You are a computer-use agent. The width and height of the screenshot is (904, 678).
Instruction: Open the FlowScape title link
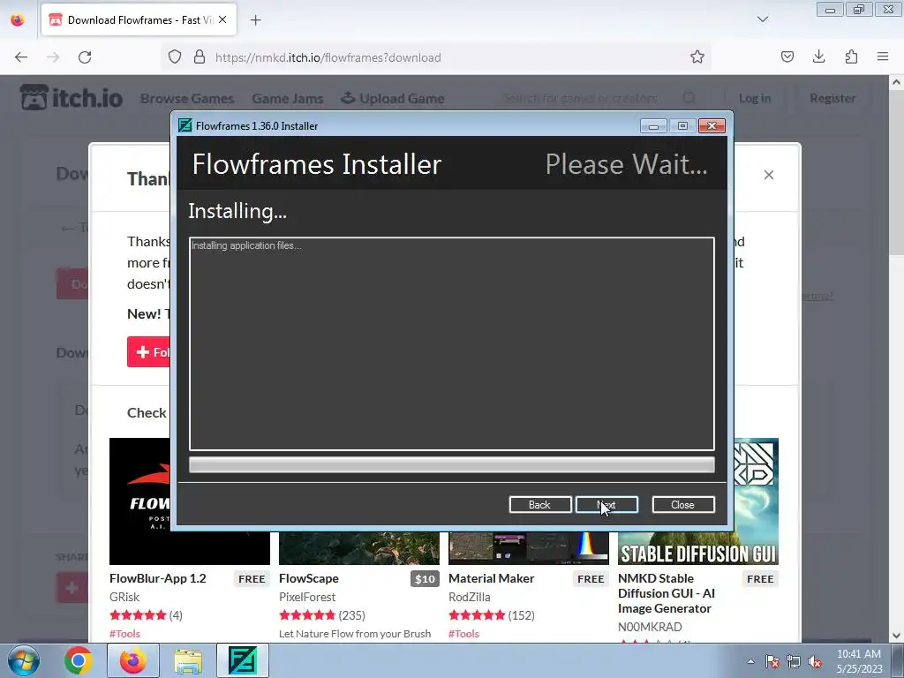tap(308, 578)
